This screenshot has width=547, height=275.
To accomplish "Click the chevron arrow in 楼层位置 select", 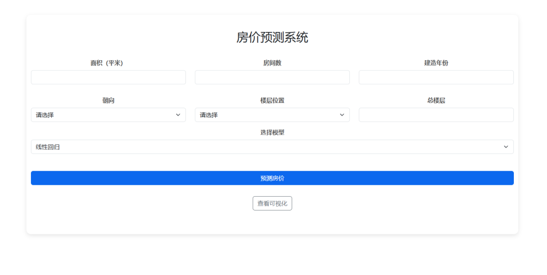I will click(x=342, y=115).
